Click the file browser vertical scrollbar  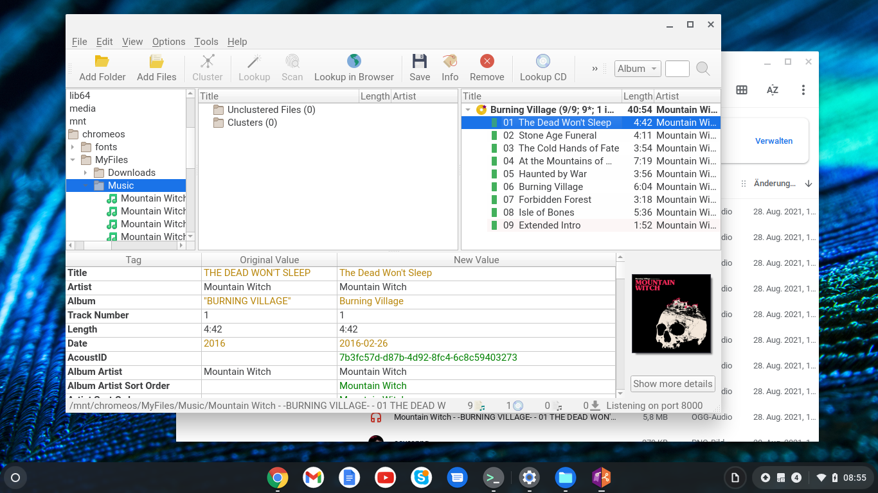190,164
